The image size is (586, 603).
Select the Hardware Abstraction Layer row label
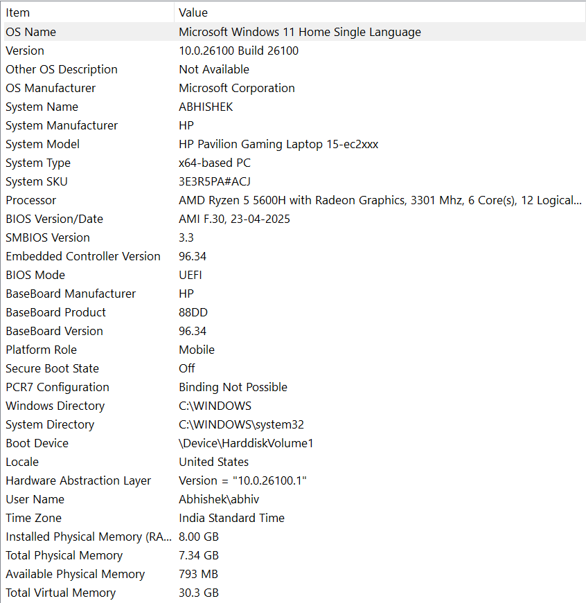coord(78,480)
